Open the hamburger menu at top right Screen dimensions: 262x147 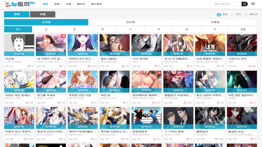click(253, 4)
